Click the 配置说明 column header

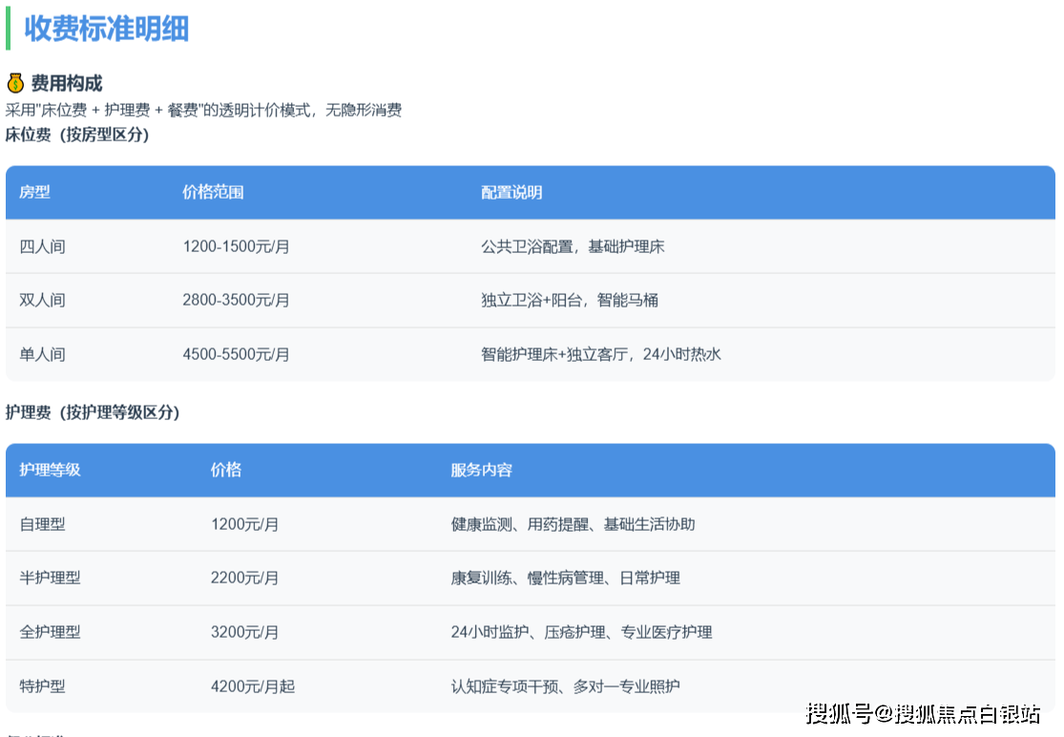point(511,193)
